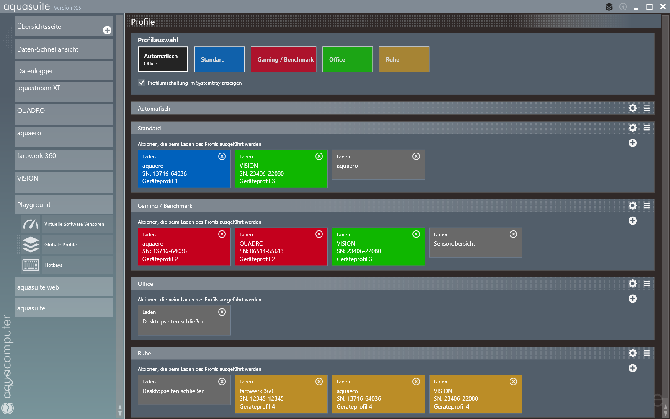Remove aquaero Geräteprofil 4 action in Ruhe
The image size is (670, 419).
pos(416,382)
